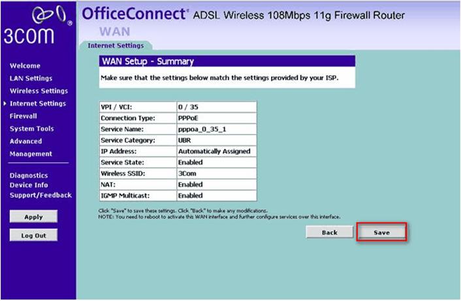The height and width of the screenshot is (301, 461).
Task: Go to the Advanced section
Action: coord(26,142)
